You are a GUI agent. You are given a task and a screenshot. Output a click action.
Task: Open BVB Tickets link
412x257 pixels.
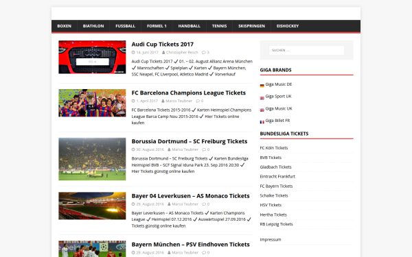pyautogui.click(x=271, y=158)
